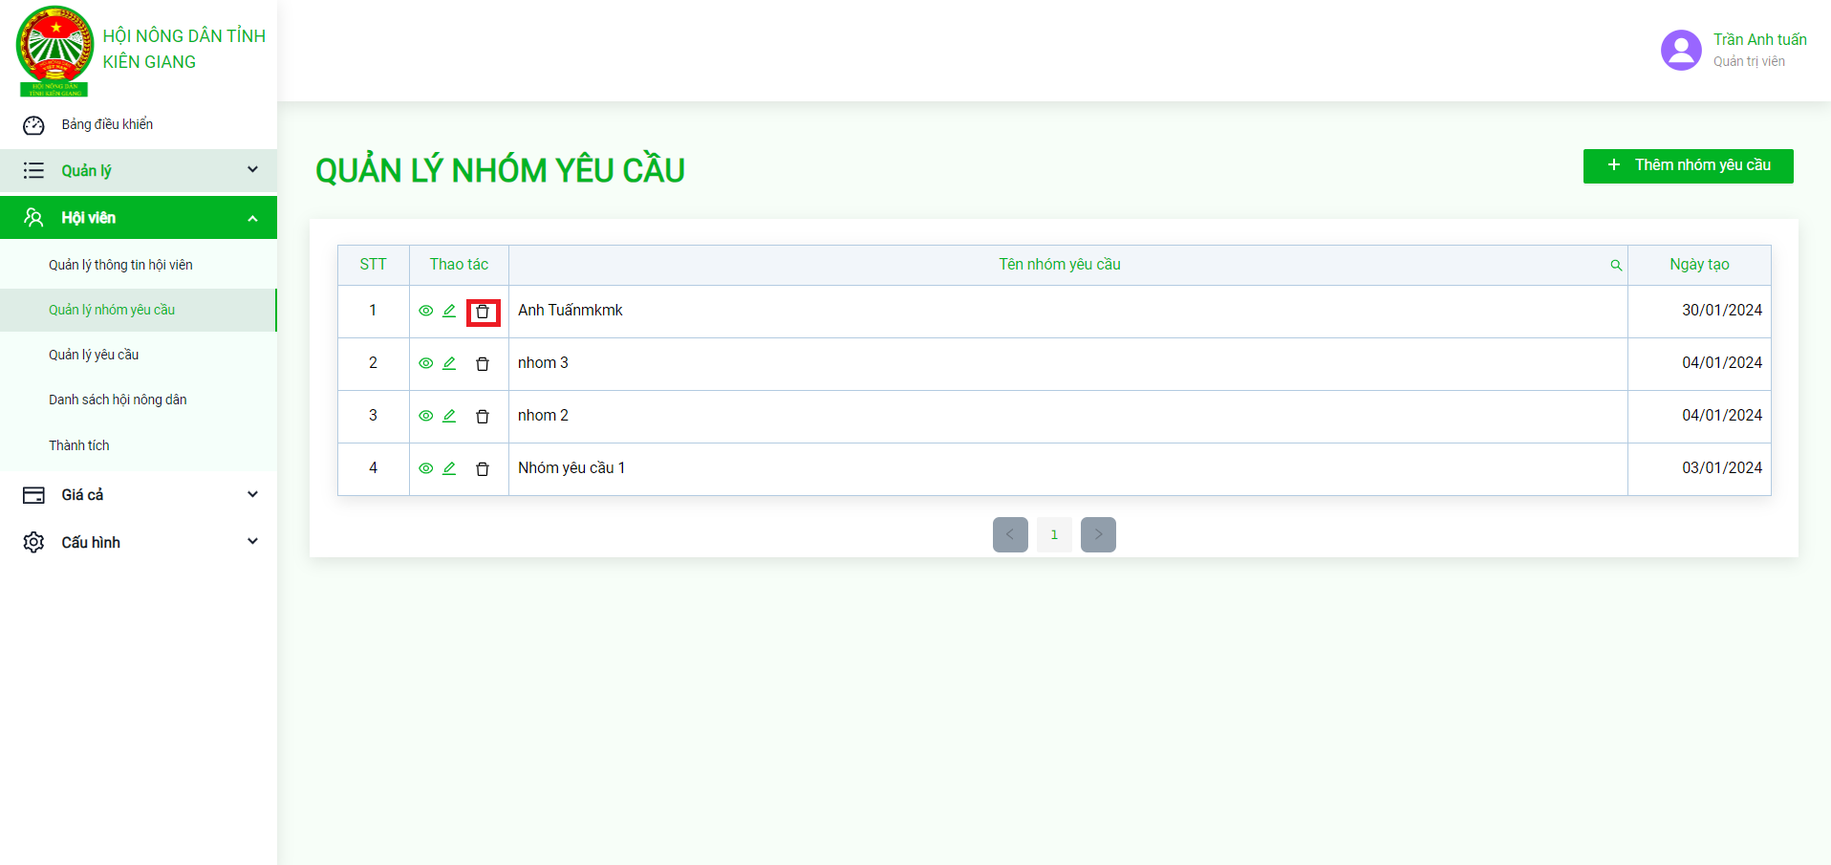Click the Hội Nông Dân logo
This screenshot has width=1831, height=865.
(x=55, y=51)
